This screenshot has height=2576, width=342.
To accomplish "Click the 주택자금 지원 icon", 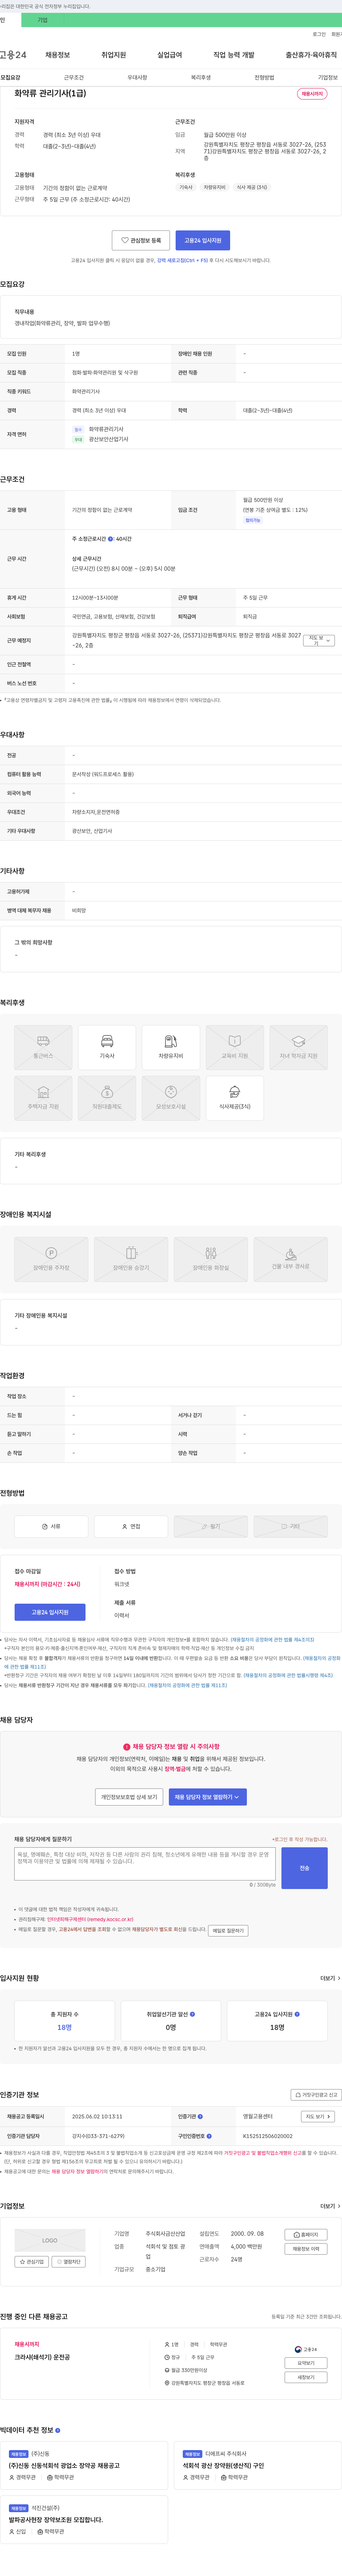I will tap(43, 1098).
